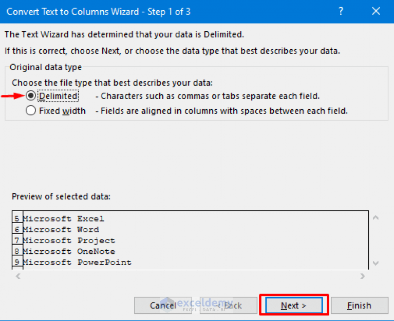The height and width of the screenshot is (321, 394).
Task: Open the help question mark icon
Action: click(341, 11)
